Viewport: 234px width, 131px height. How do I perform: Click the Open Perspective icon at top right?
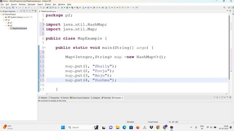tap(229, 8)
